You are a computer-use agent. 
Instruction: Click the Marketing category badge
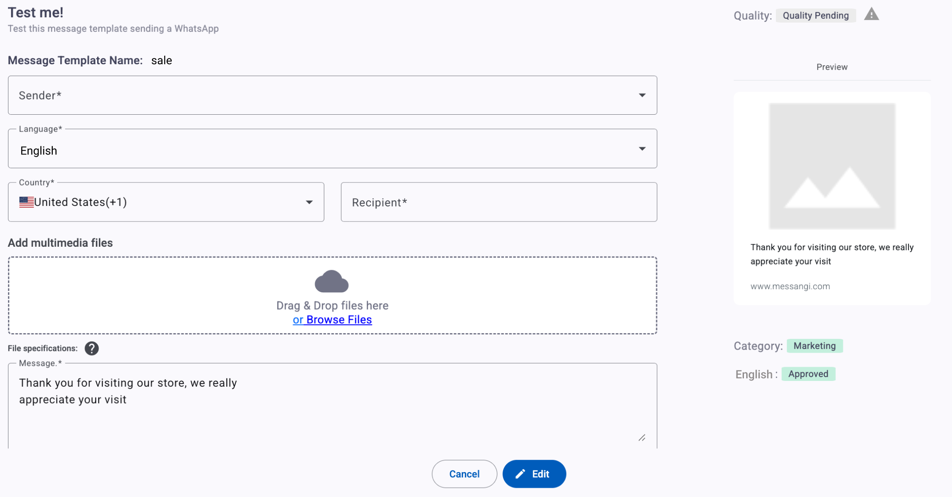coord(814,346)
